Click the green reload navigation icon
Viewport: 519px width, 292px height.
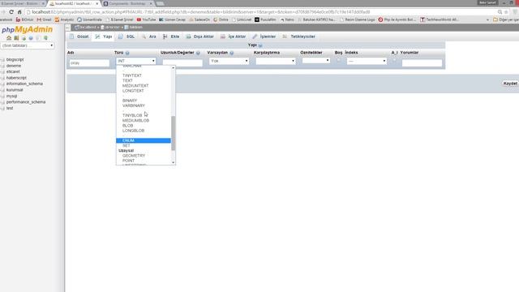pos(45,38)
